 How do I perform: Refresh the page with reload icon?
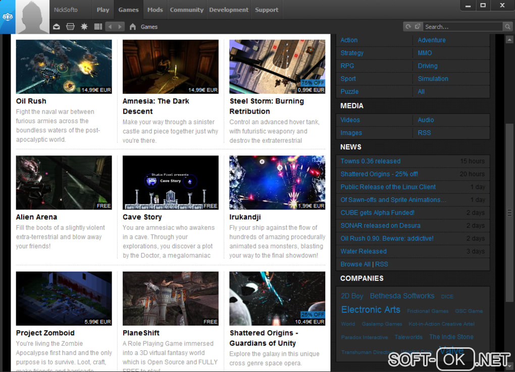pyautogui.click(x=408, y=27)
